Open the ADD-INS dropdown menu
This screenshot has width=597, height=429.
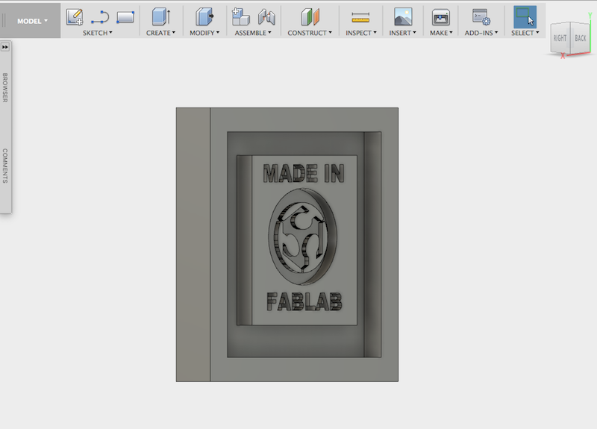pos(481,33)
